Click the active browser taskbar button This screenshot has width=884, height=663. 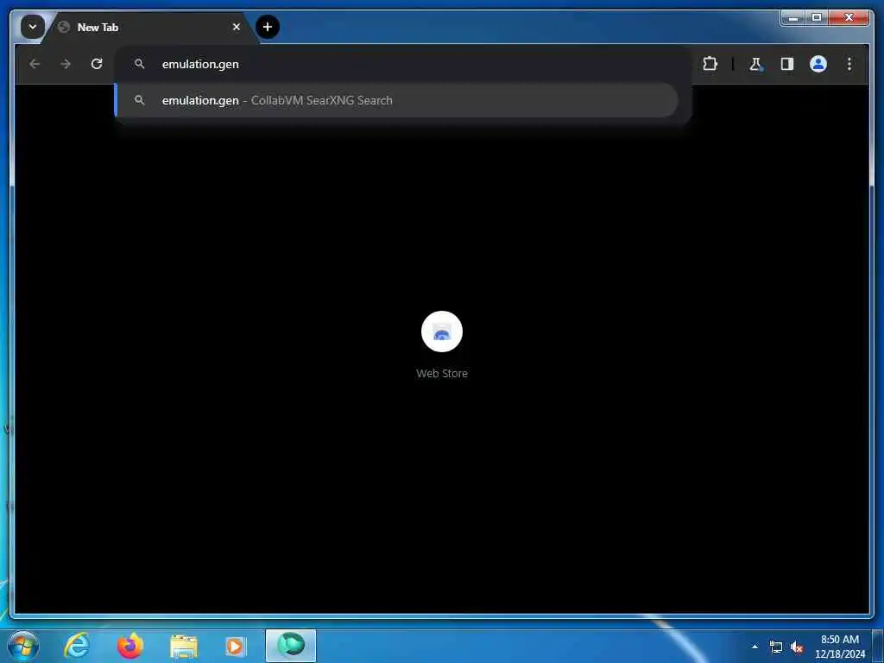(291, 646)
